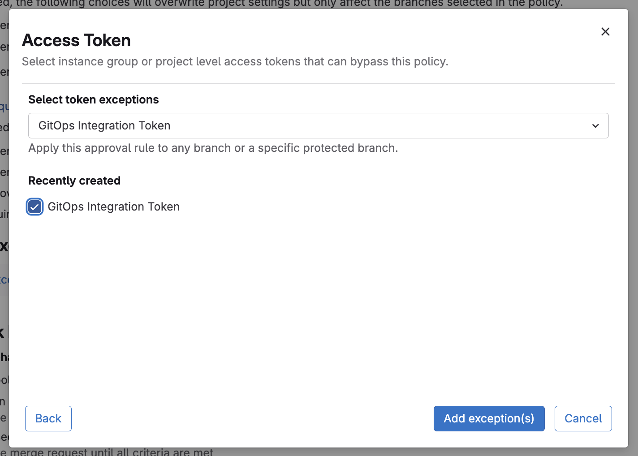Image resolution: width=638 pixels, height=456 pixels.
Task: Click Add exception(s) to confirm
Action: (x=489, y=418)
